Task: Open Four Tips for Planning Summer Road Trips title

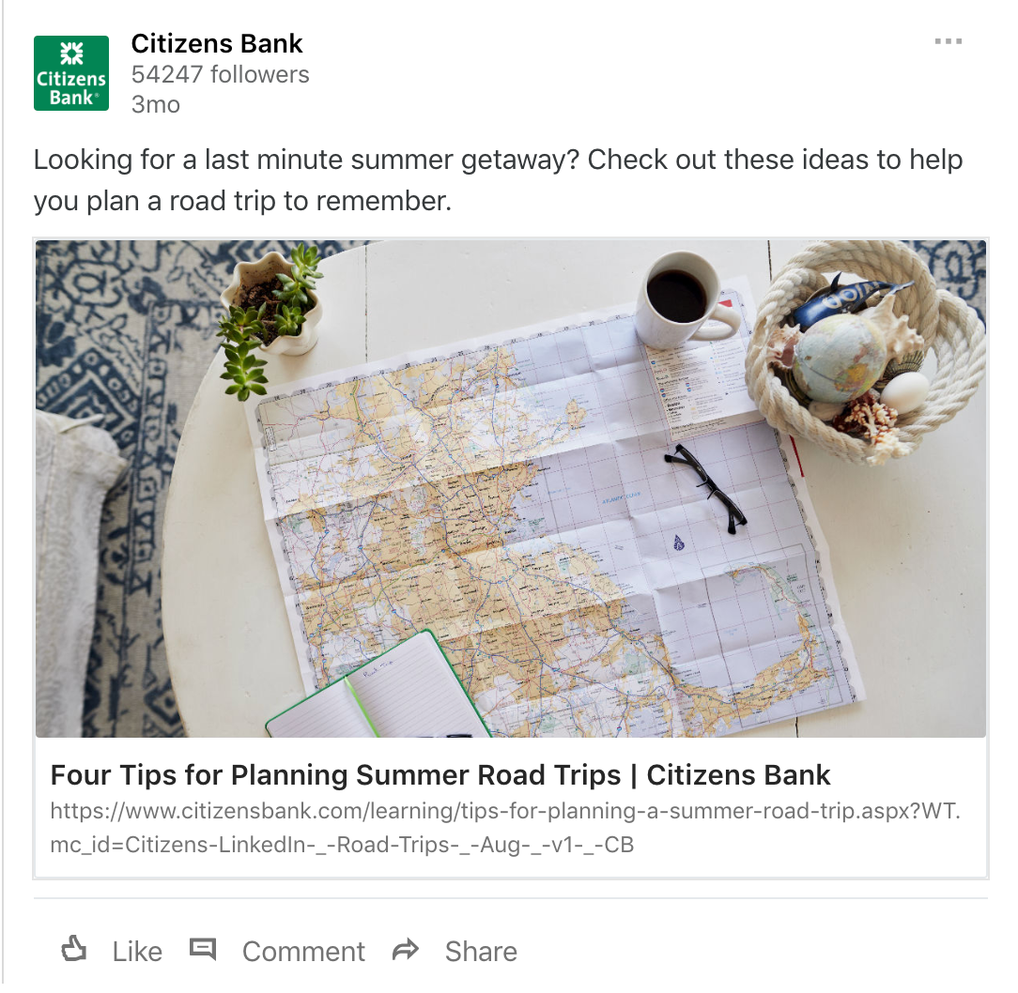Action: pos(440,775)
